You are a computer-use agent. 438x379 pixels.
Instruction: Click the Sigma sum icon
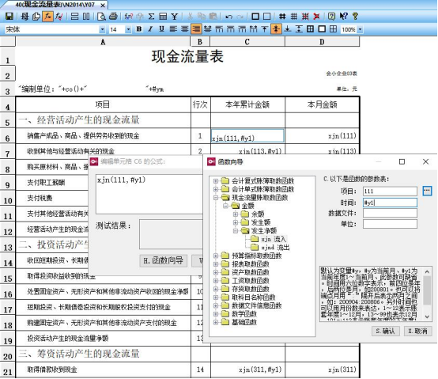[x=151, y=17]
